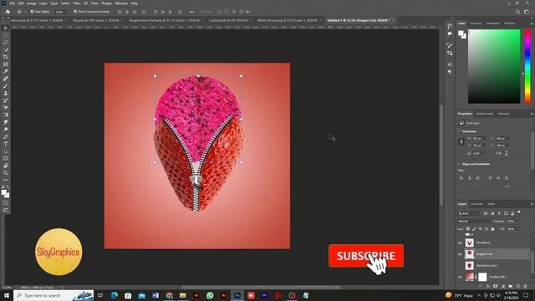Open the Paths tab
The image size is (535, 301).
click(492, 204)
